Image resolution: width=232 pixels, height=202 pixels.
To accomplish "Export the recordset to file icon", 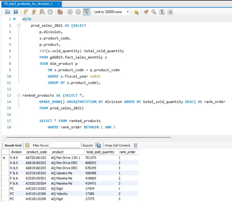I will (x=98, y=145).
